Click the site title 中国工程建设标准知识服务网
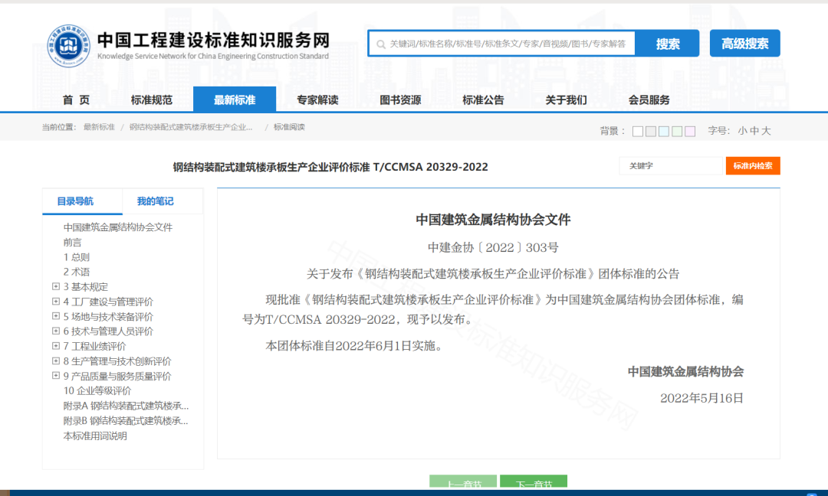This screenshot has height=496, width=828. [213, 40]
